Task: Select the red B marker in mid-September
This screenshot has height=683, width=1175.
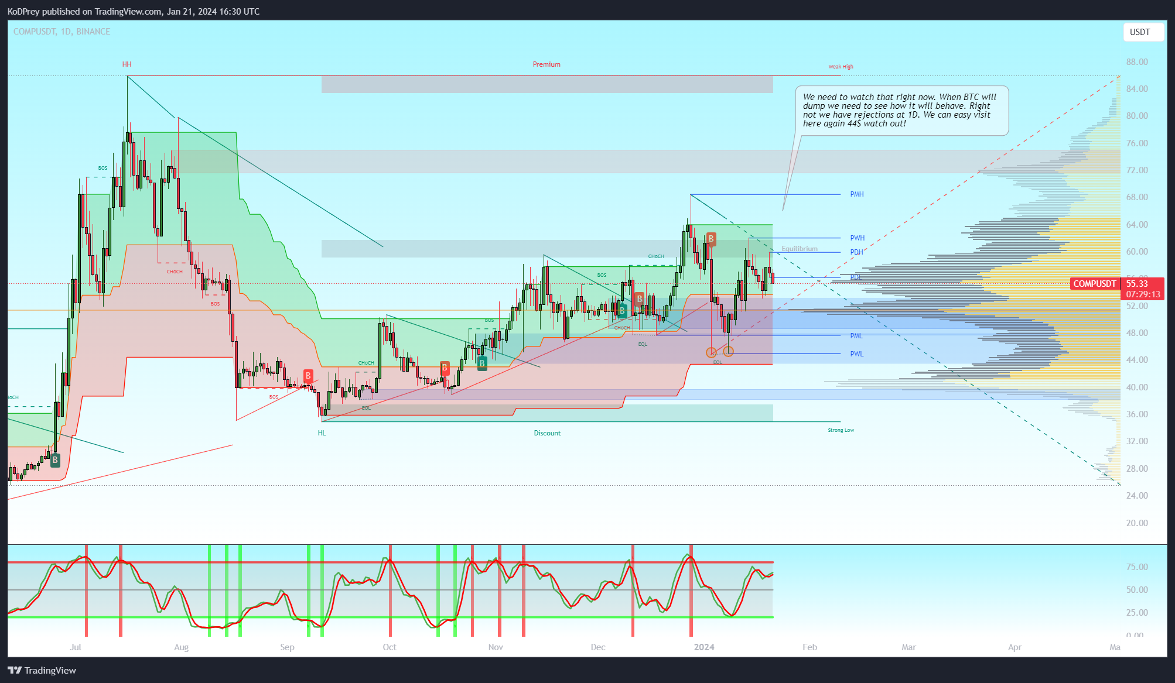Action: [308, 376]
